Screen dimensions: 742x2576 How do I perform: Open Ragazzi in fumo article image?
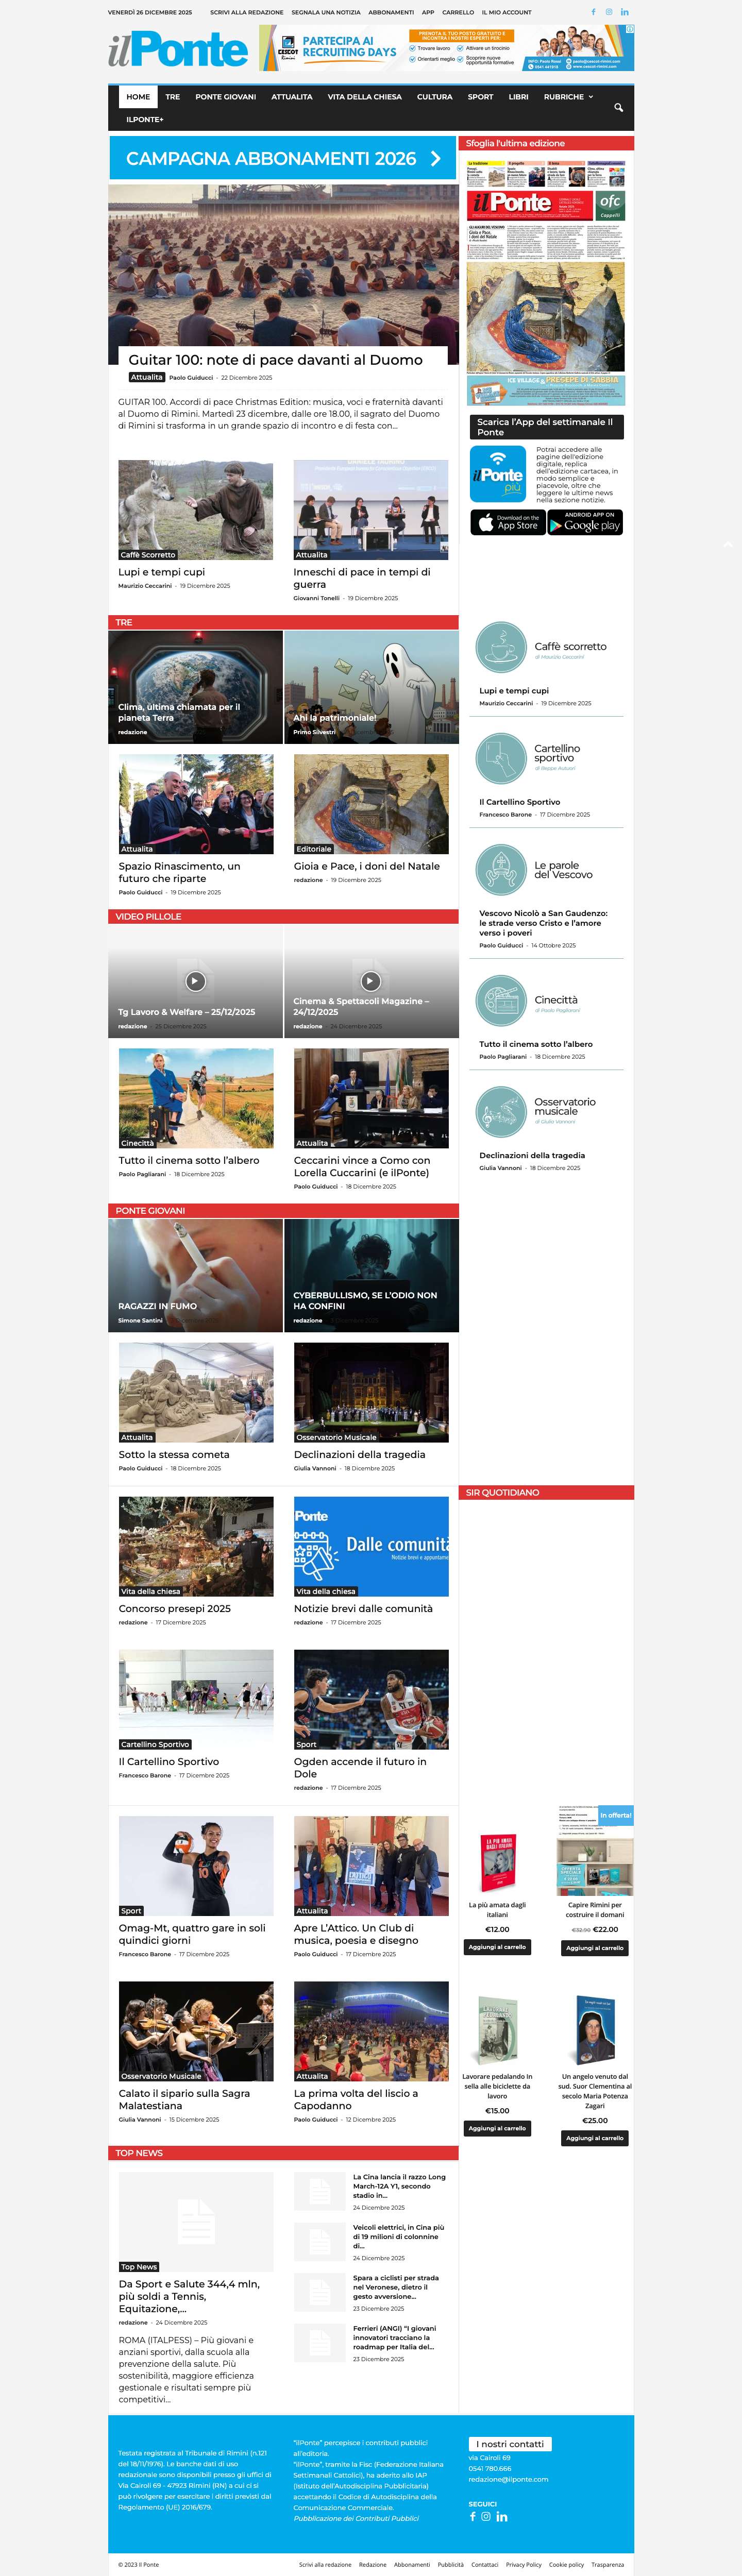click(195, 1275)
